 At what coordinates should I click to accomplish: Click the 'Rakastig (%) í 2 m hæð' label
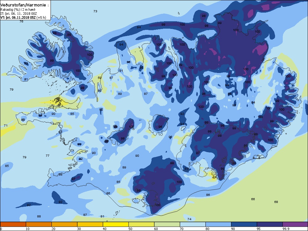pos(18,10)
